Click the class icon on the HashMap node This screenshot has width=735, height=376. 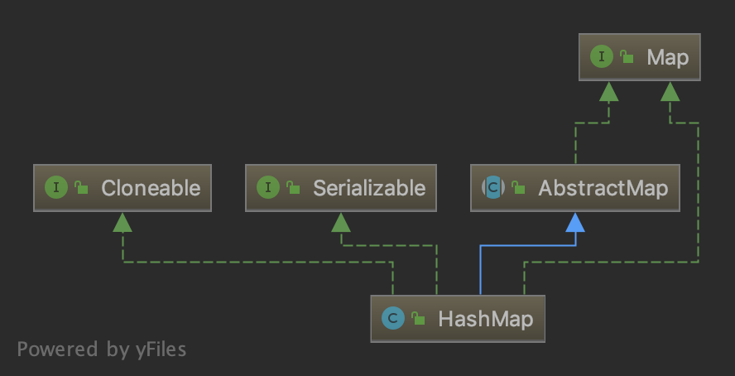tap(393, 318)
